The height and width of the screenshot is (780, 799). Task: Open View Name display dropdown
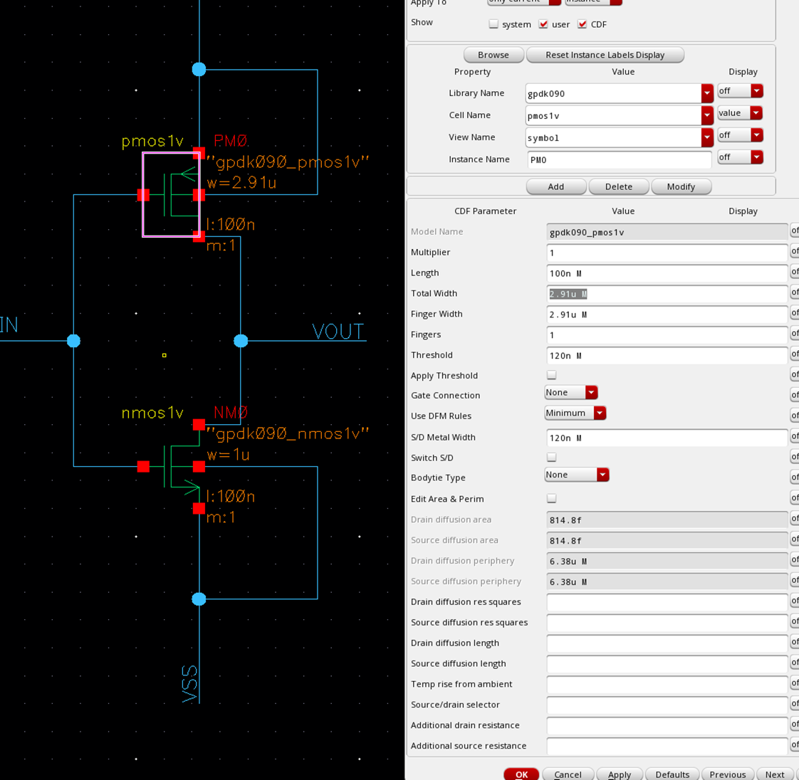pos(740,135)
